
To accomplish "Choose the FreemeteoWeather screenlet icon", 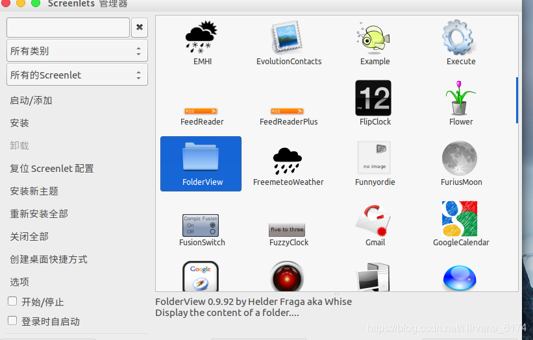I will click(288, 159).
